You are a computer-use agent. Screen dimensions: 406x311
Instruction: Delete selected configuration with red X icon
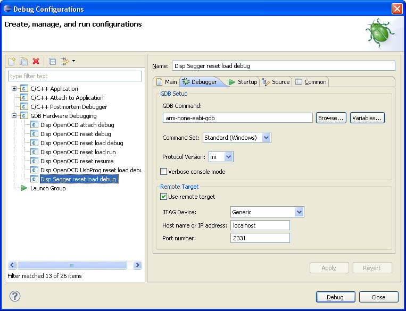click(x=36, y=61)
